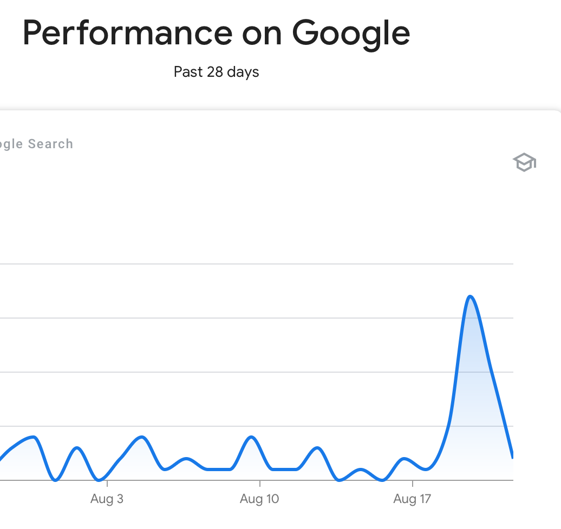
Task: Click the top horizontal gridline of chart
Action: [x=257, y=264]
